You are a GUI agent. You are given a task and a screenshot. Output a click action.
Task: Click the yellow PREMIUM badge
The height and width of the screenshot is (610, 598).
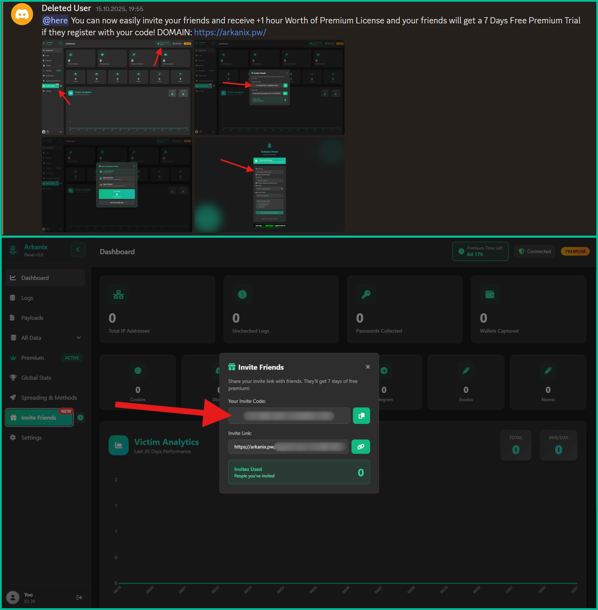pyautogui.click(x=575, y=251)
